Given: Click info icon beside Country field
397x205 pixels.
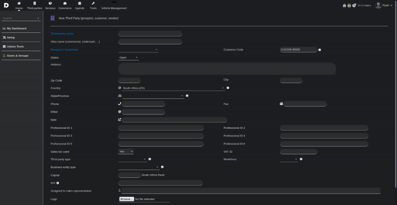Looking at the screenshot, I should coord(228,88).
